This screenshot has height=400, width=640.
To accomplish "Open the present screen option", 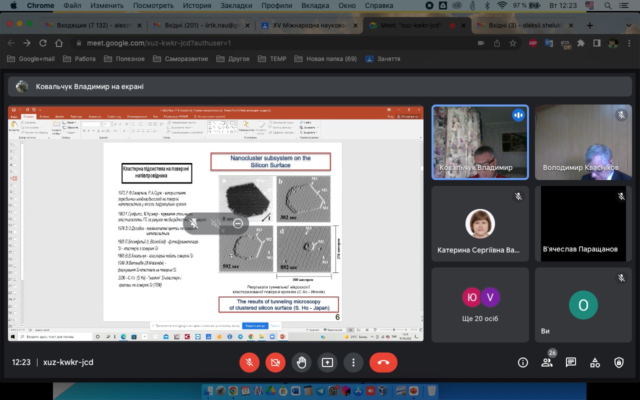I will tap(327, 362).
